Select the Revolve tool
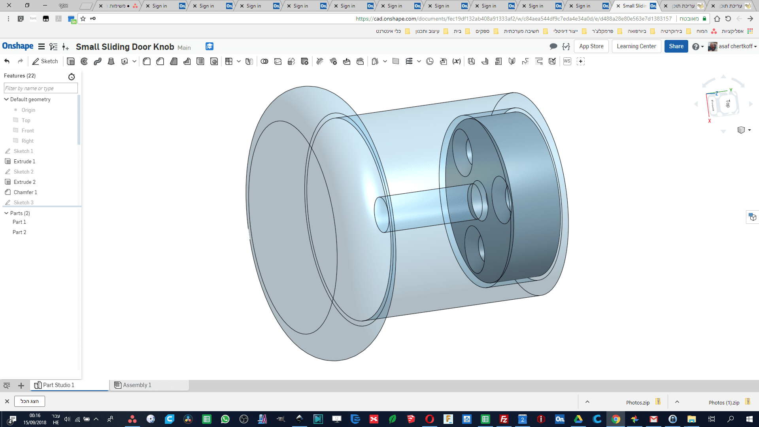Image resolution: width=759 pixels, height=427 pixels. click(x=84, y=61)
